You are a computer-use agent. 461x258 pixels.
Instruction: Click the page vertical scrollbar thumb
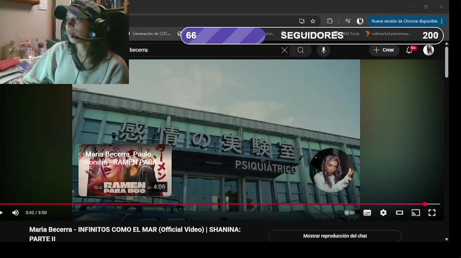click(x=447, y=62)
